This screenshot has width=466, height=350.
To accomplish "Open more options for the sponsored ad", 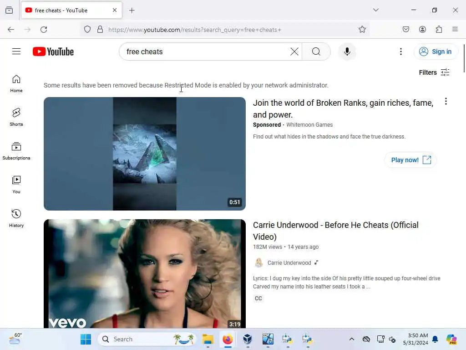I will (446, 102).
